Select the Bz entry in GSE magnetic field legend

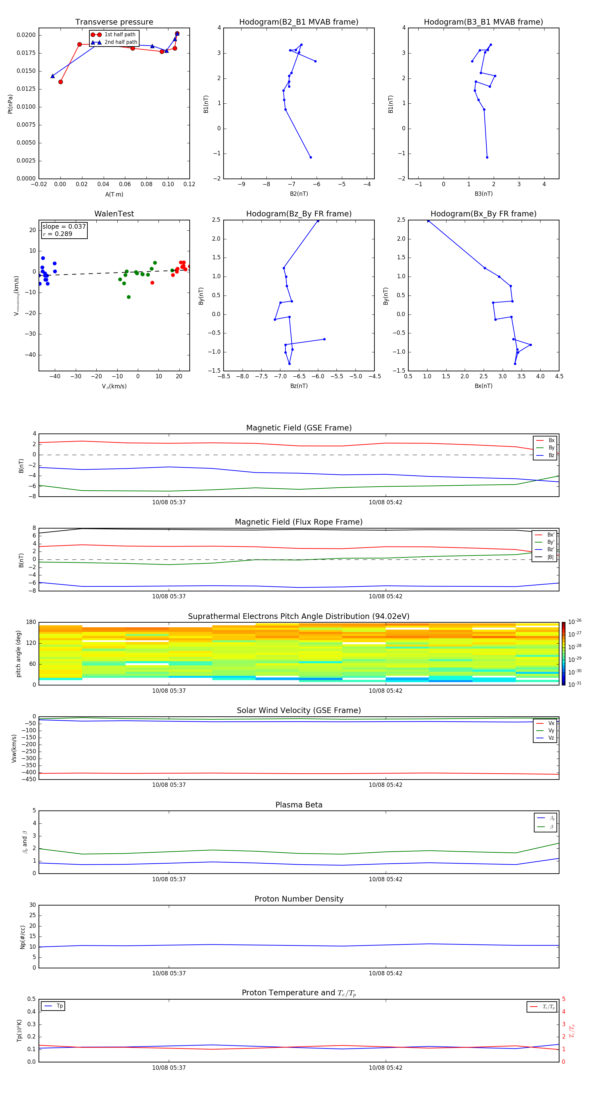[545, 455]
